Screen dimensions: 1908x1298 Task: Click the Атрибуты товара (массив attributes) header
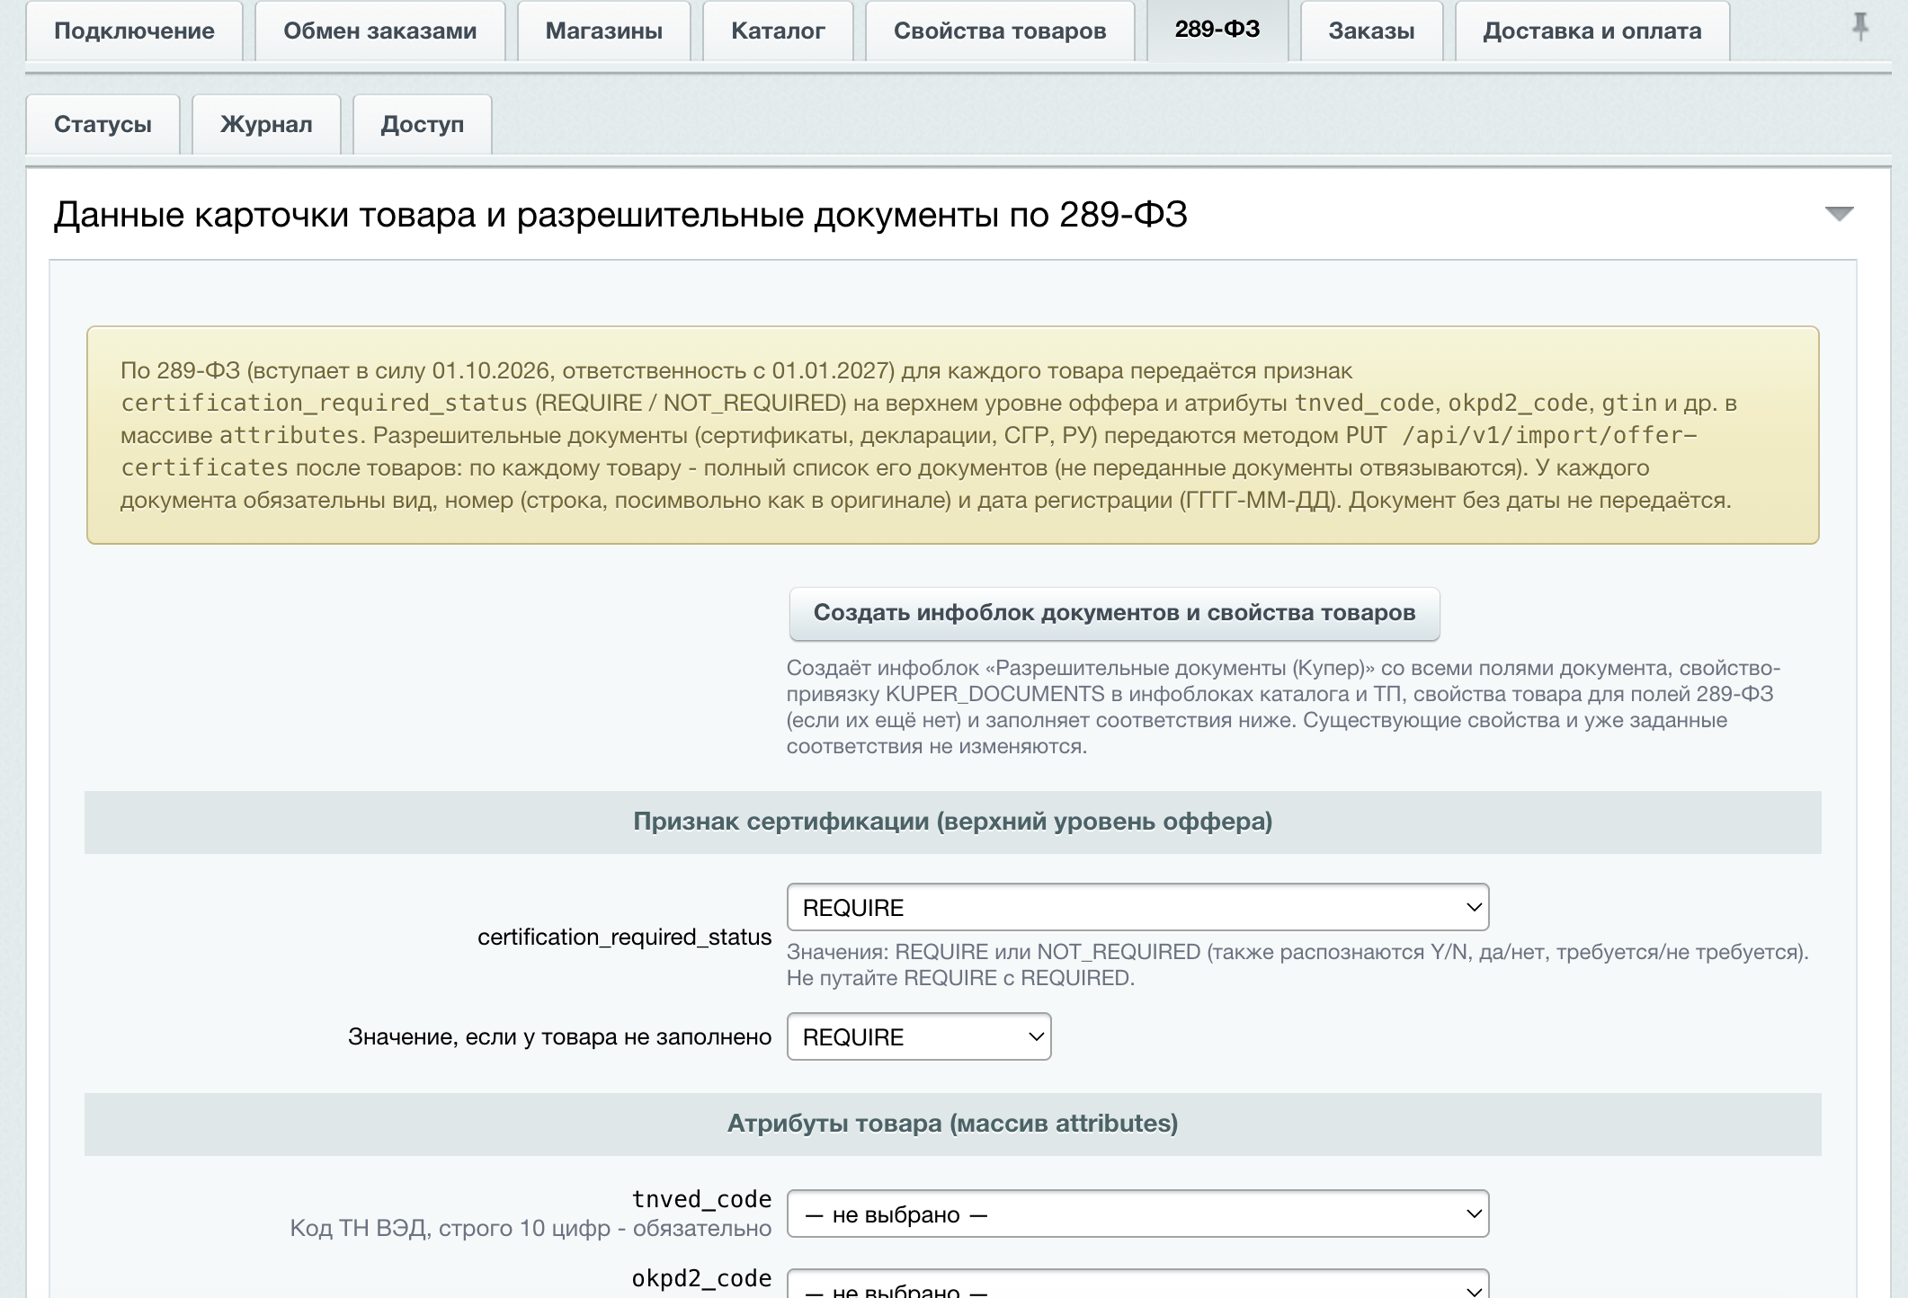953,1124
